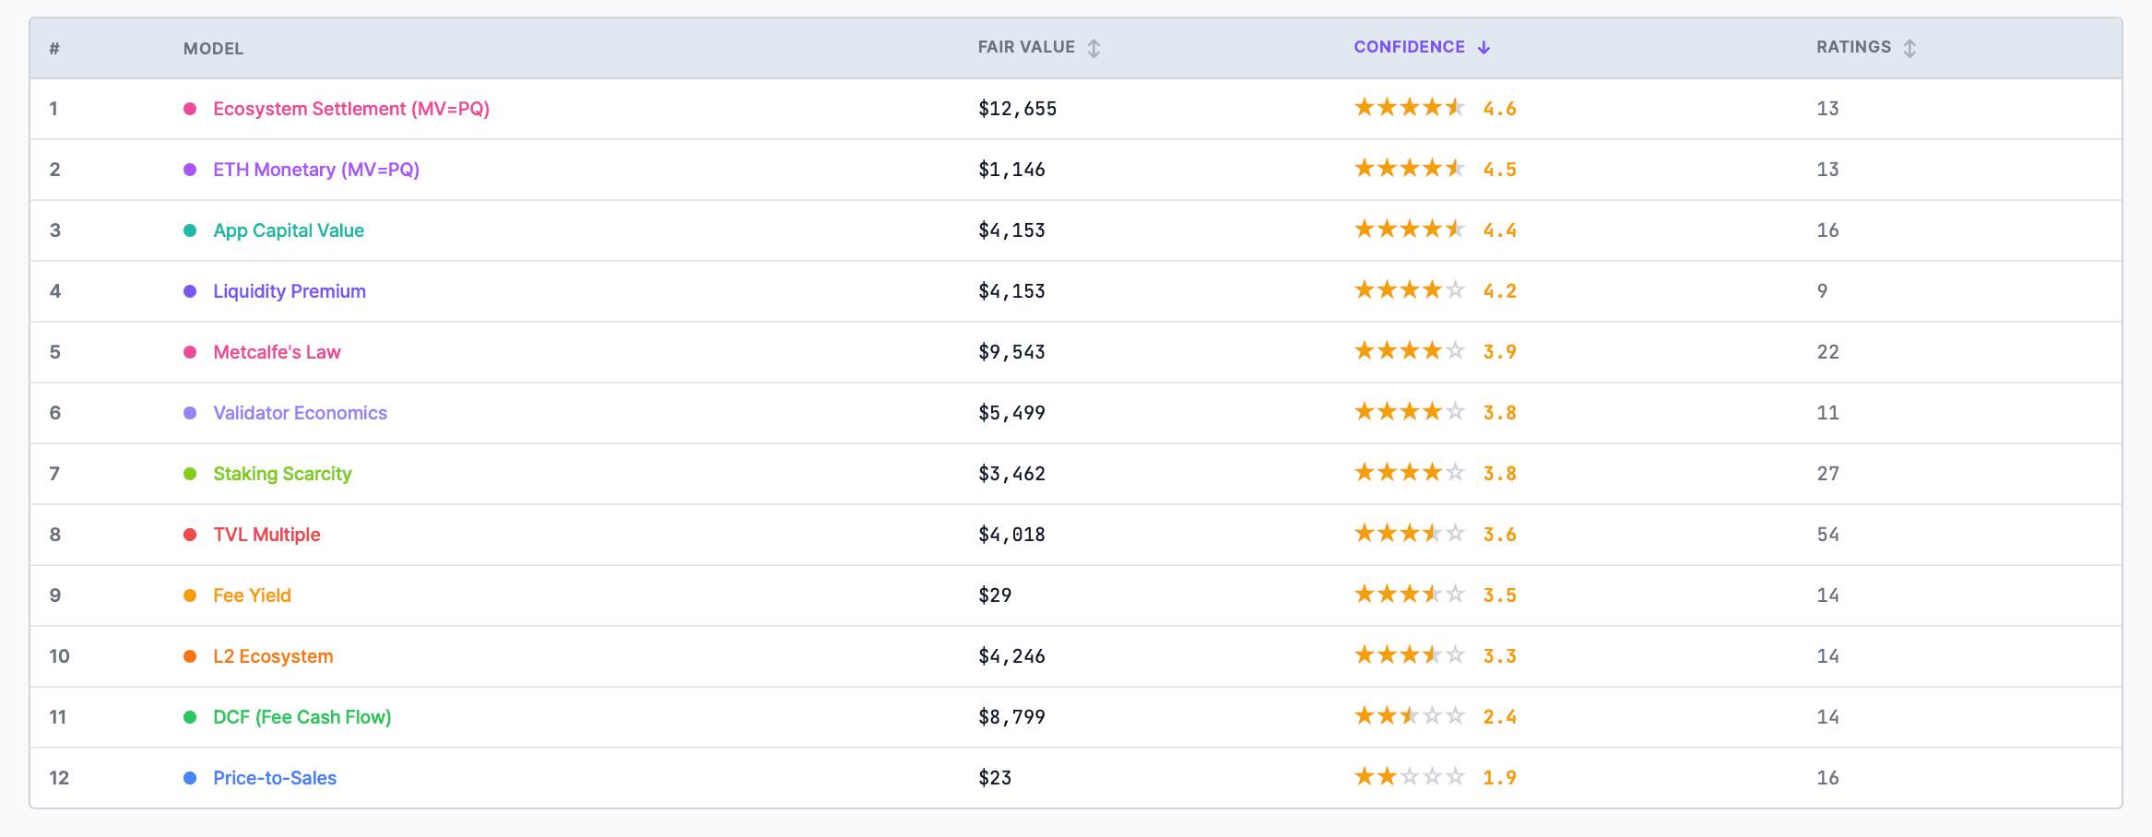
Task: Click the Fee Yield color dot
Action: coord(190,595)
